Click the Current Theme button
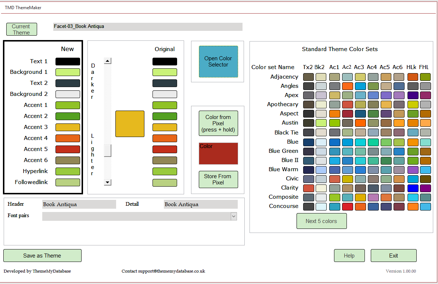The width and height of the screenshot is (438, 284). (21, 29)
